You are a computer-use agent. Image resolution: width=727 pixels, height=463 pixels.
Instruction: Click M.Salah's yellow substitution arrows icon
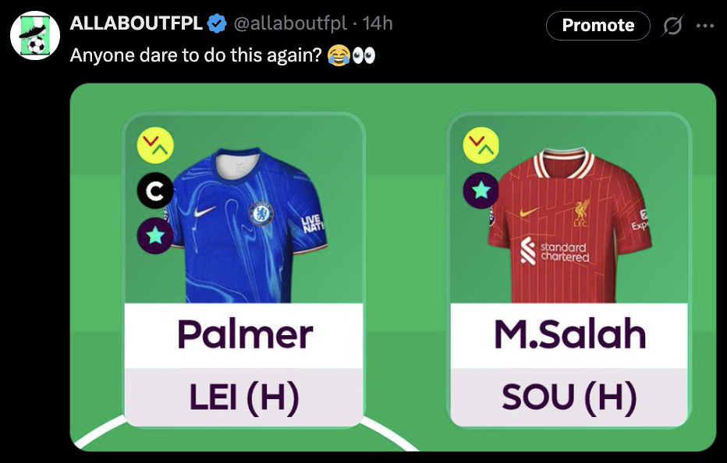481,145
